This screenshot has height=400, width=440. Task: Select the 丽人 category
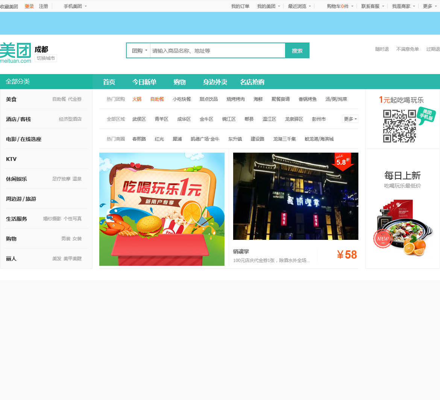pos(11,259)
